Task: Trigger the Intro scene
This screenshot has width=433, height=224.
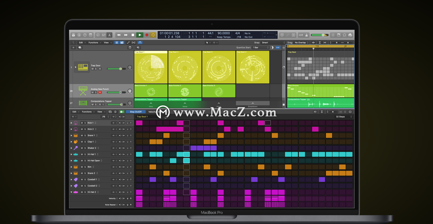Action: coord(151,104)
